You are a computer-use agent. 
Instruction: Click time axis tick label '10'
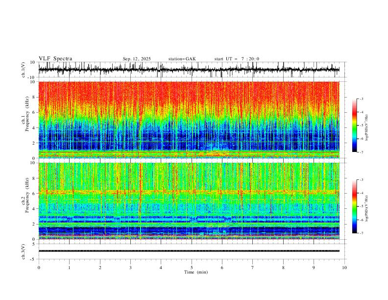point(344,268)
